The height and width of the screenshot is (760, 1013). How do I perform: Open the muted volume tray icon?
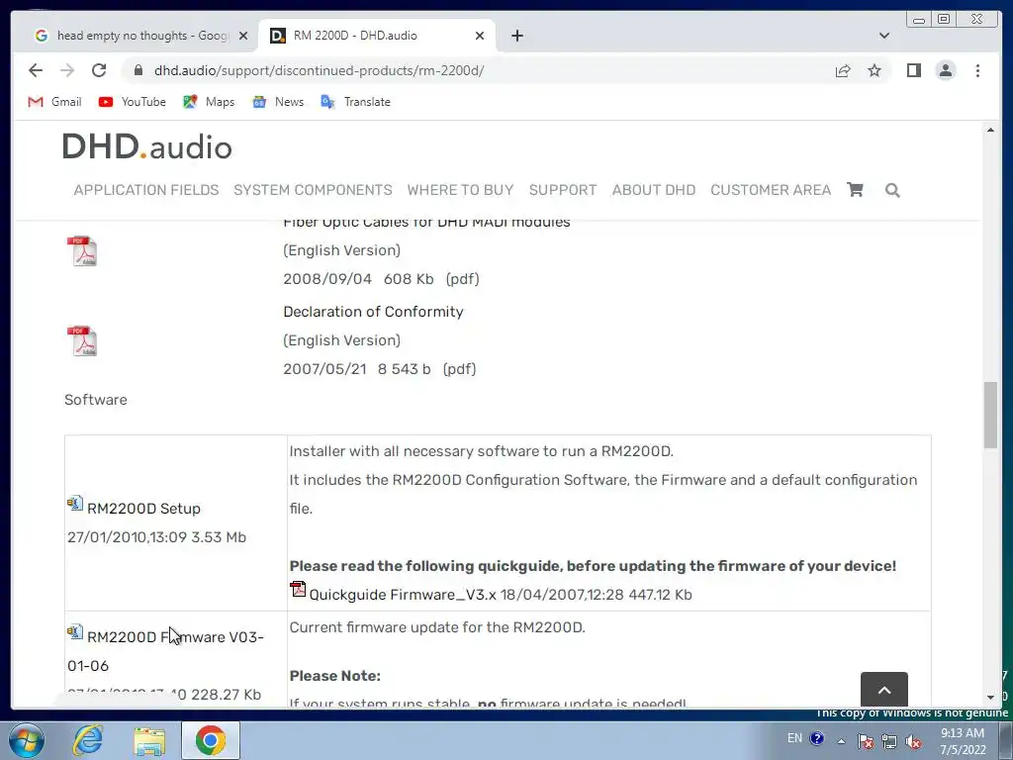913,741
